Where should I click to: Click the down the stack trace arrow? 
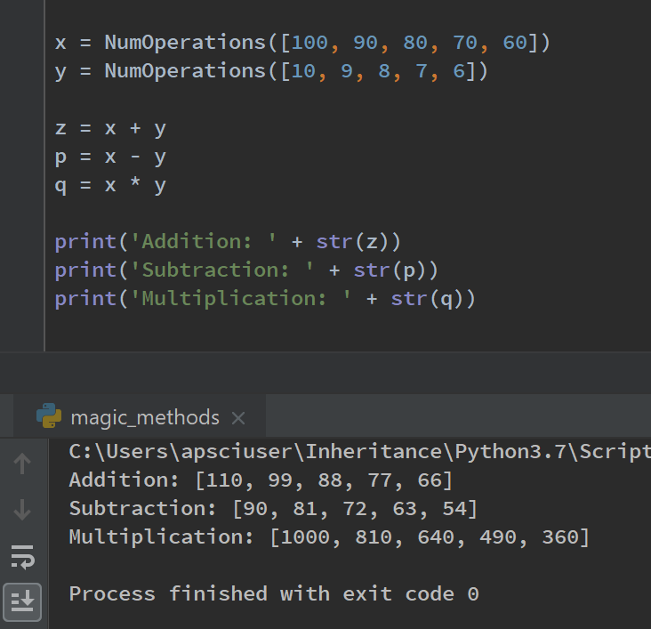(23, 510)
